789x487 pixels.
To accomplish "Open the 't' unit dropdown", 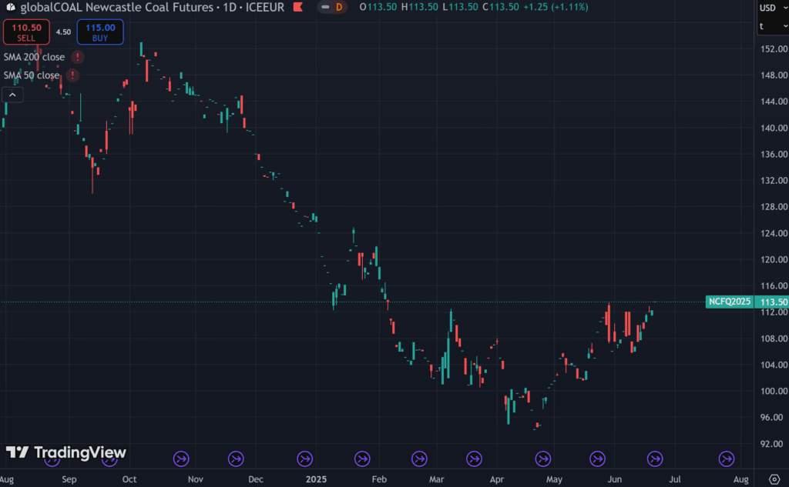I will tap(774, 26).
